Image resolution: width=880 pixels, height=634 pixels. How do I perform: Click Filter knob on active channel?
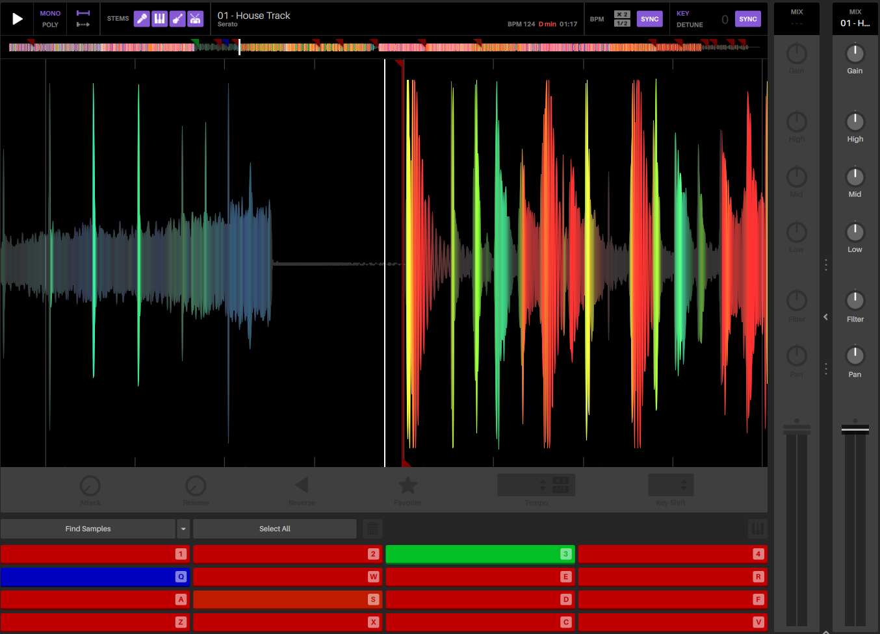(x=855, y=300)
